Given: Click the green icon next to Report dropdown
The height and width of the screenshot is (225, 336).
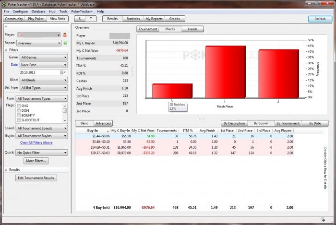Looking at the screenshot, I should 65,43.
